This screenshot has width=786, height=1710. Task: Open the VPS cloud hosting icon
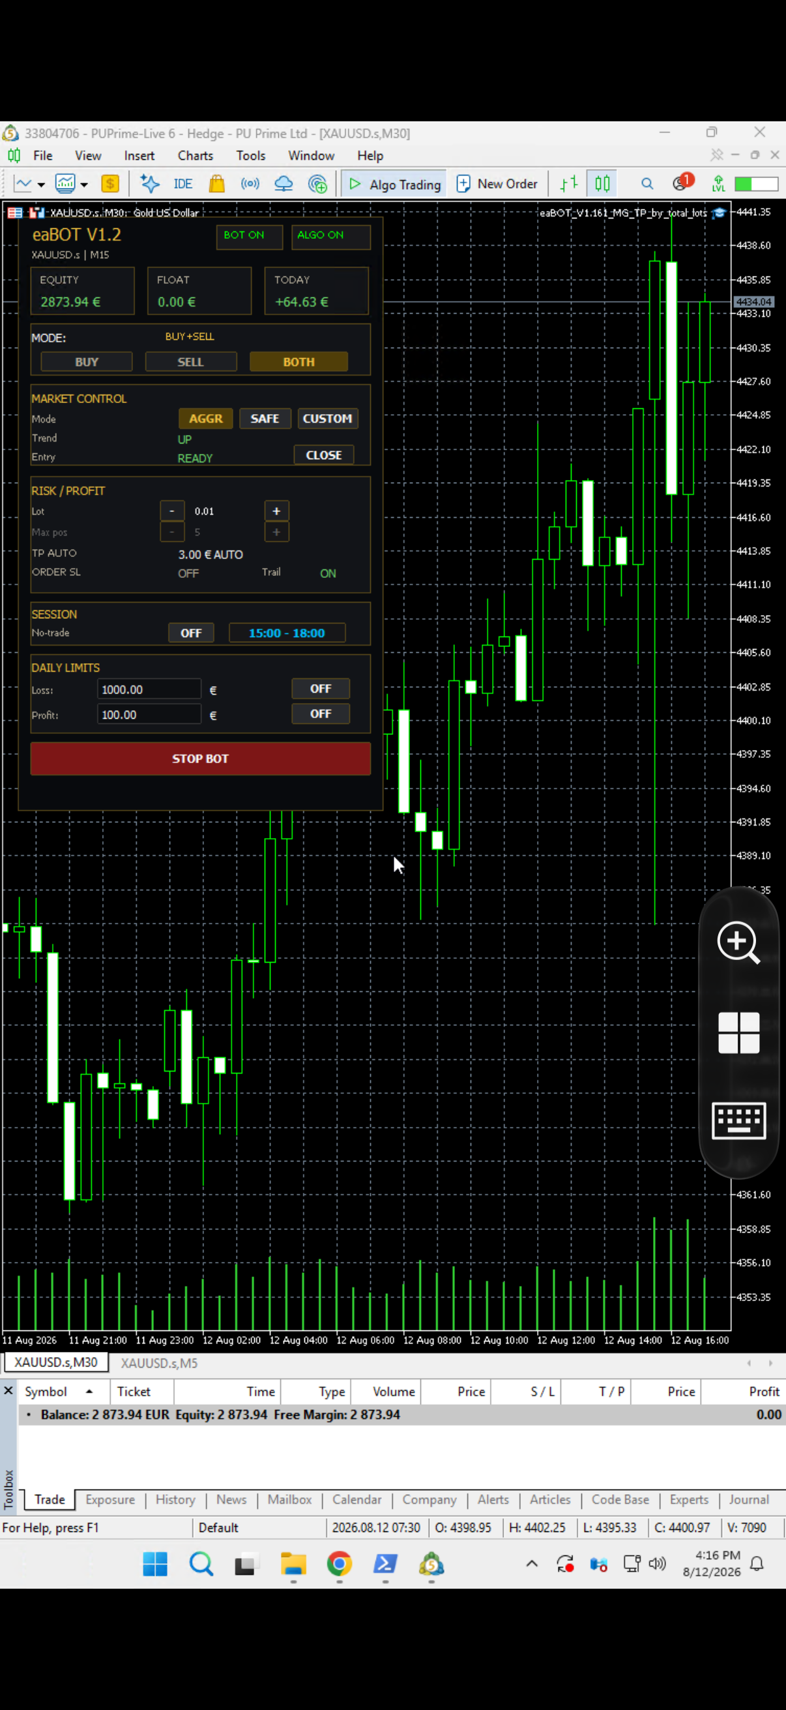(x=284, y=184)
